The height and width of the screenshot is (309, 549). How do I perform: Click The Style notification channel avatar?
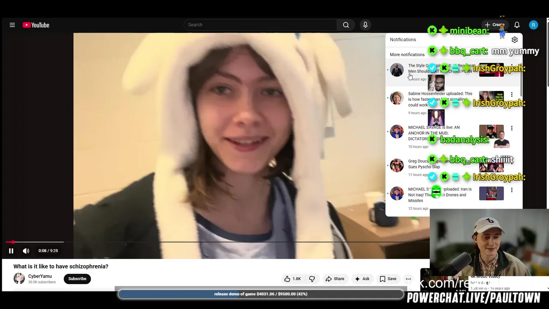click(x=397, y=70)
